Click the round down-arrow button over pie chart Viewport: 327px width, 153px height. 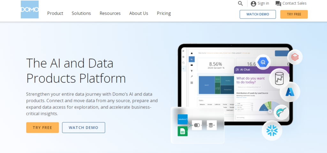point(270,111)
